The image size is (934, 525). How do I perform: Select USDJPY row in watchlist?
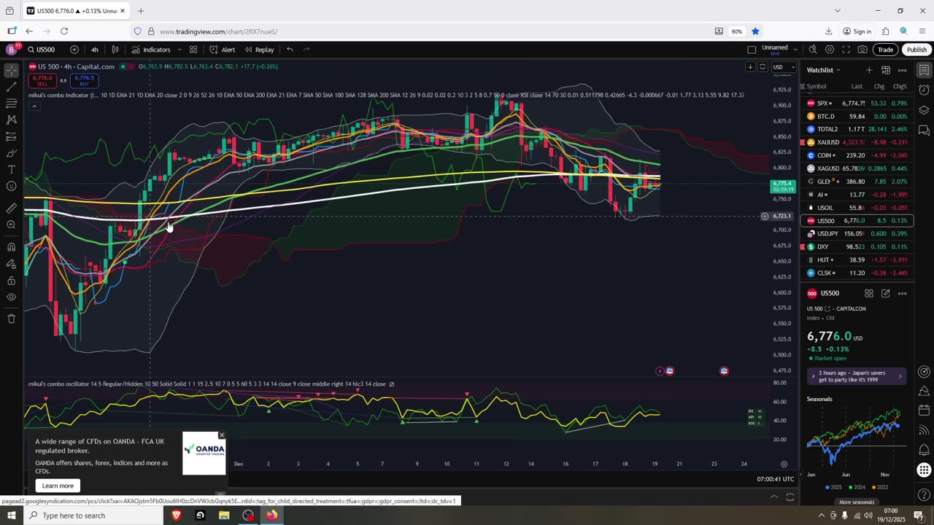[857, 233]
